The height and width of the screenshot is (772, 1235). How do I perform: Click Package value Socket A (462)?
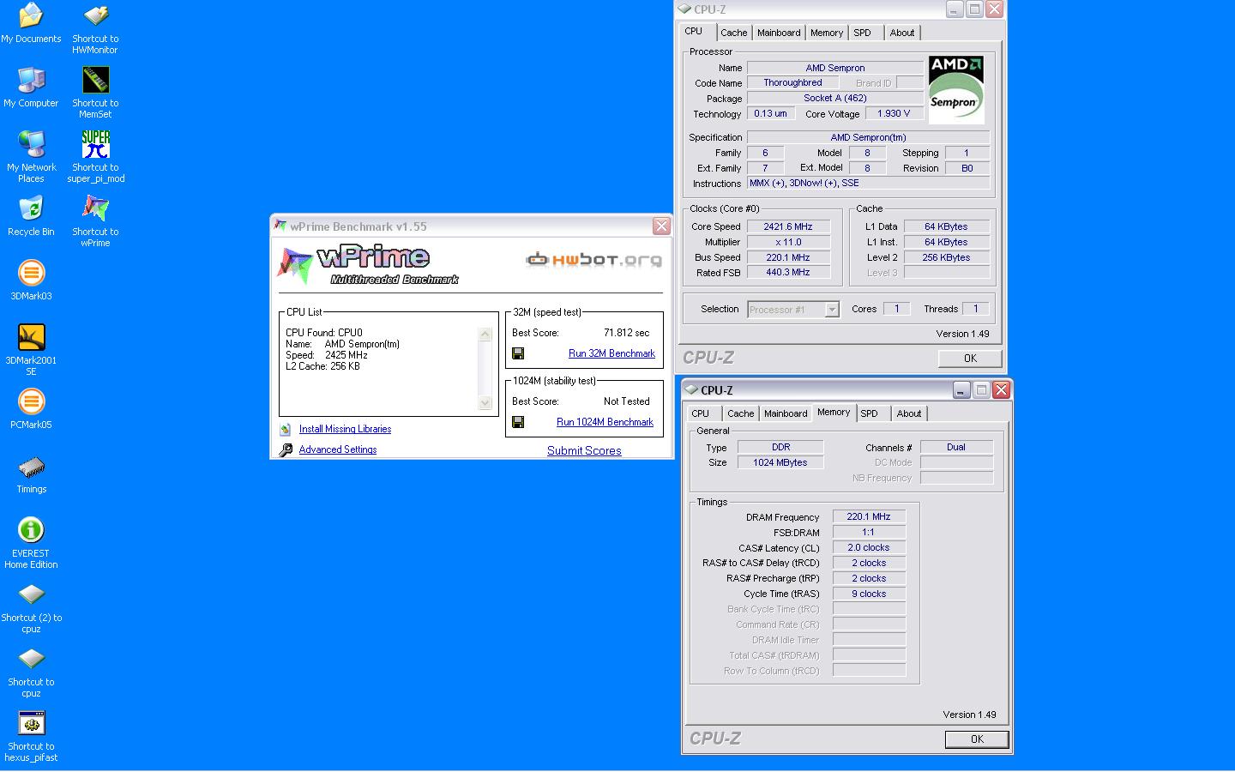835,99
